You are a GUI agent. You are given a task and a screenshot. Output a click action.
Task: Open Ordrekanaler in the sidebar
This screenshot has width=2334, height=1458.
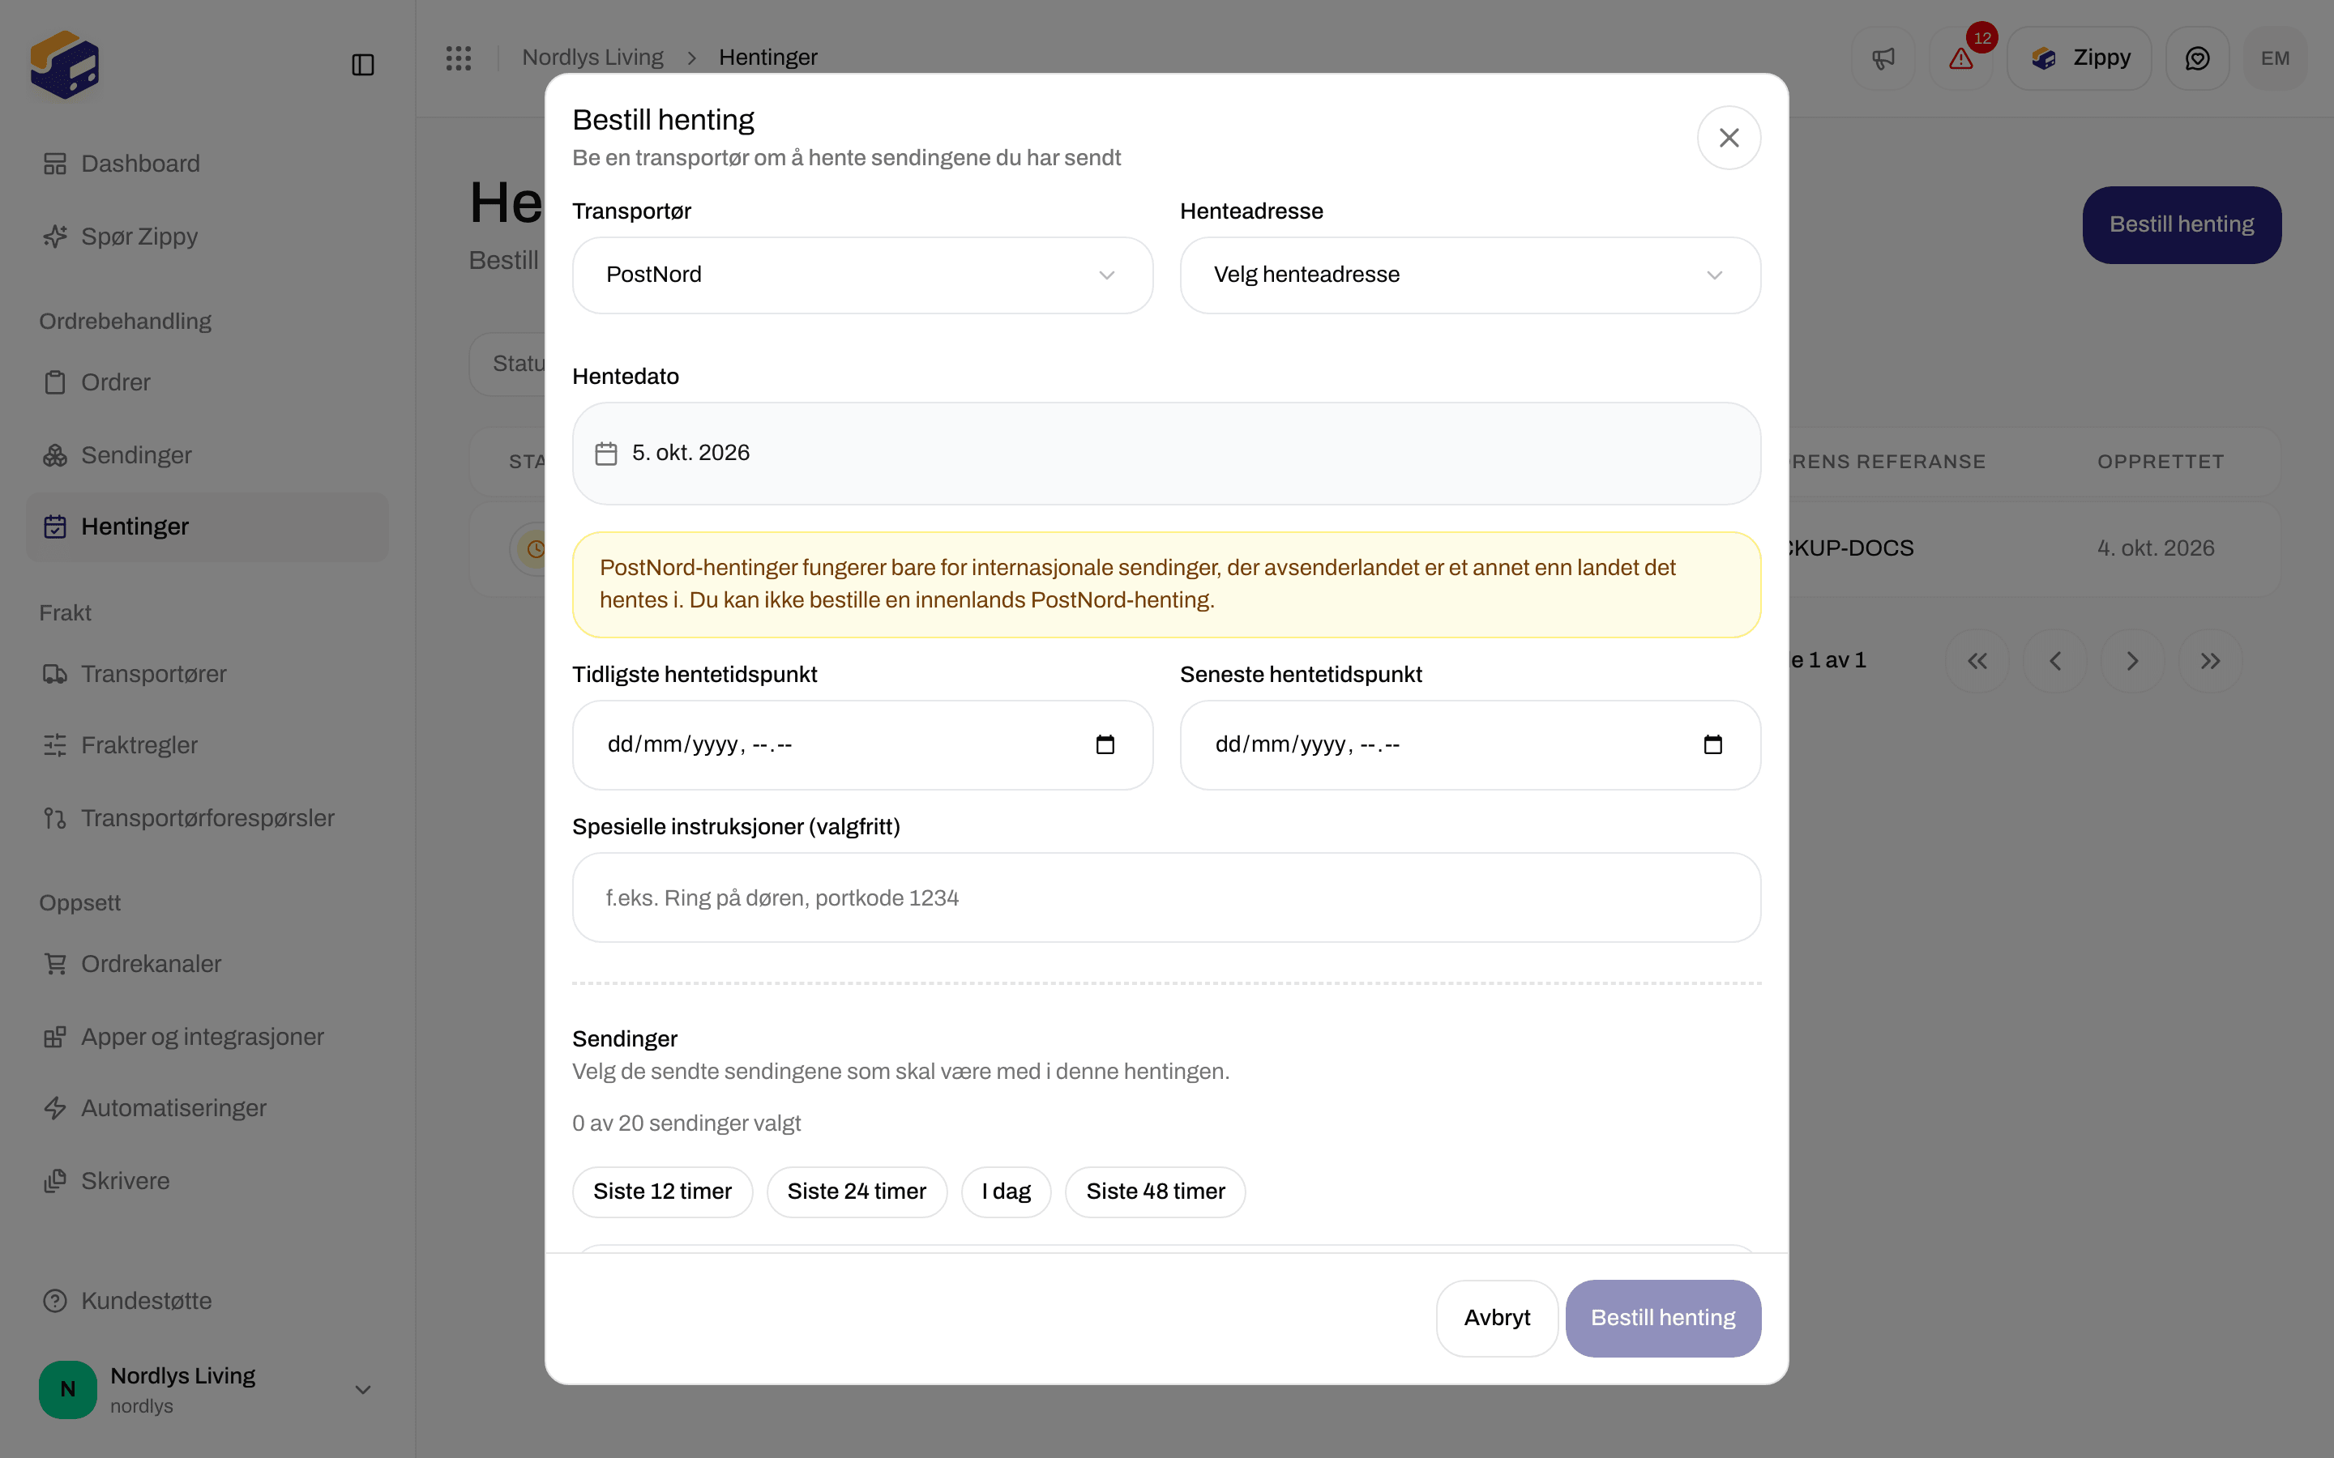point(207,964)
